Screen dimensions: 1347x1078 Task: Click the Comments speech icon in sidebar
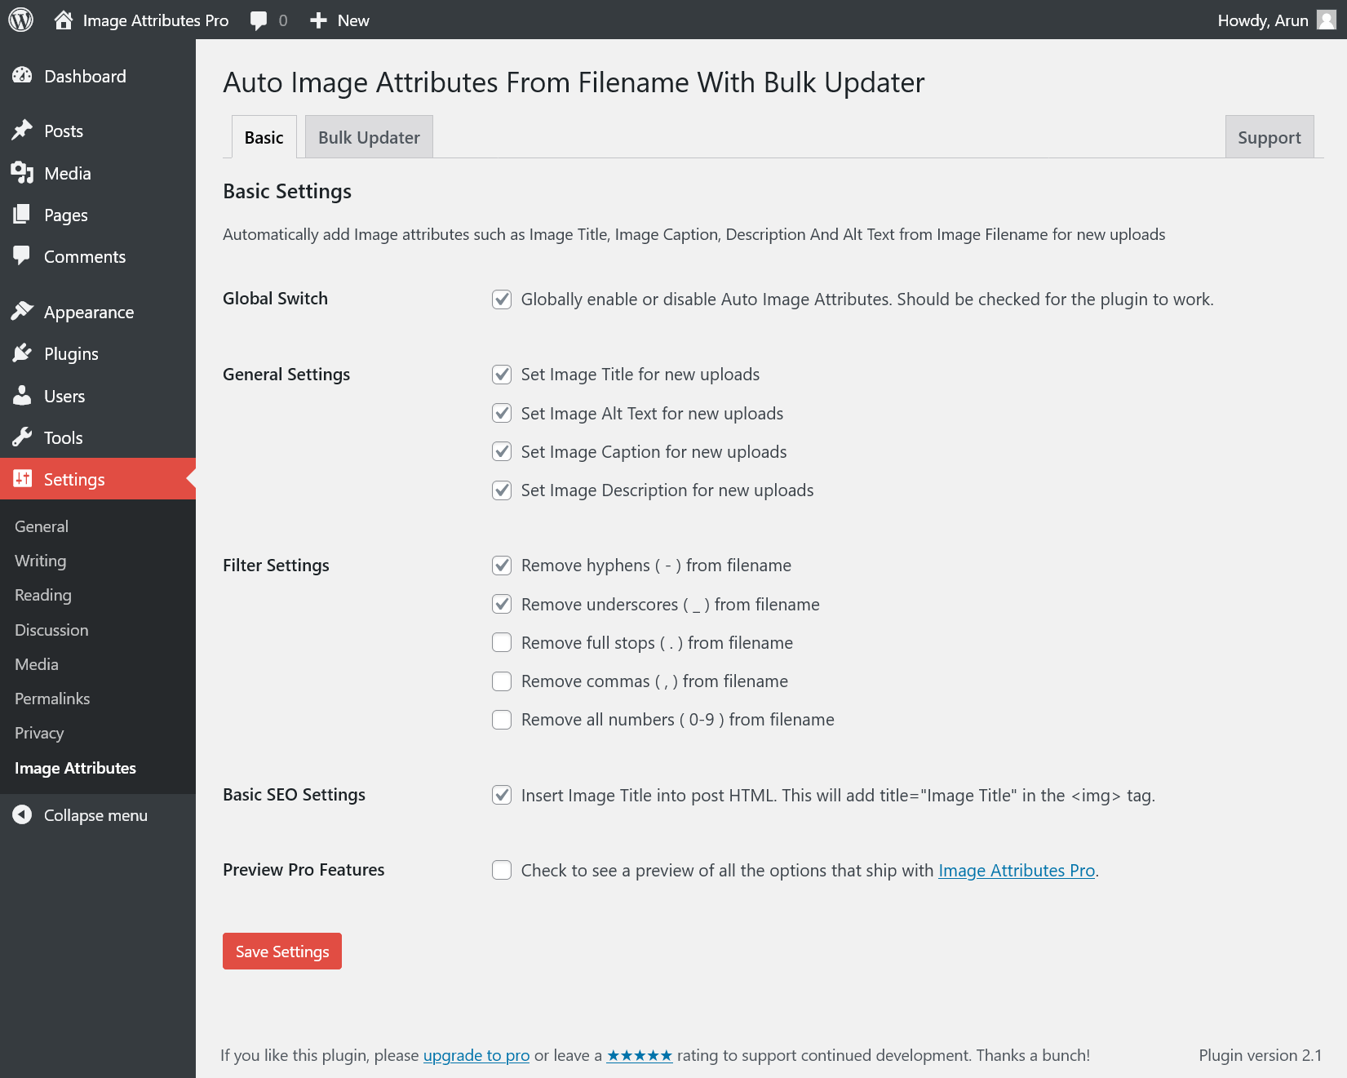tap(22, 256)
